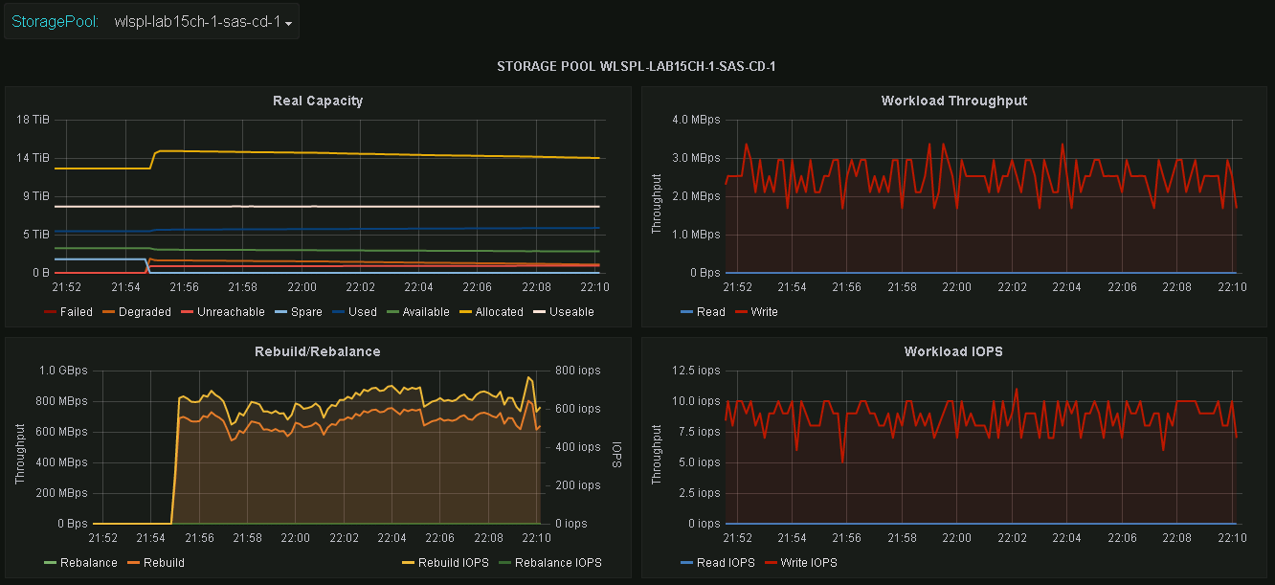The width and height of the screenshot is (1275, 585).
Task: Click the Failed legend color swatch
Action: pyautogui.click(x=50, y=311)
